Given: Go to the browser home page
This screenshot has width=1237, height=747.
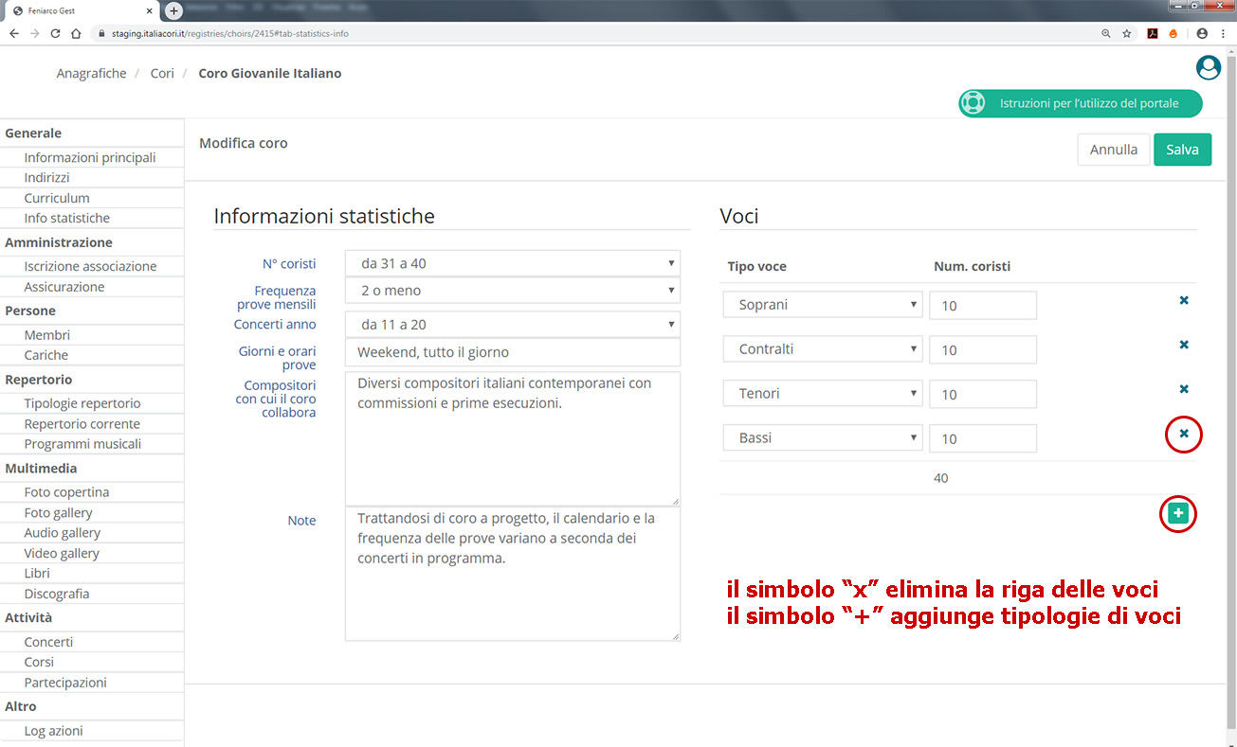Looking at the screenshot, I should point(76,33).
